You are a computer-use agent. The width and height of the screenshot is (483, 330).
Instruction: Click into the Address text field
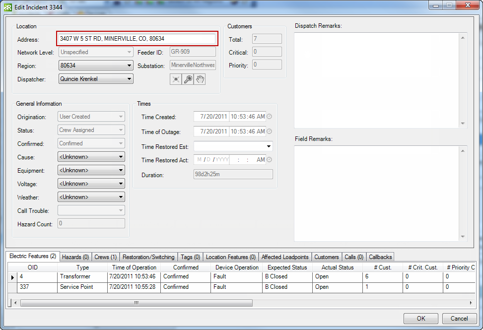pos(137,39)
